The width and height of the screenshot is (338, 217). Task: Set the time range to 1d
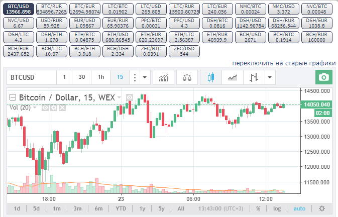17,208
